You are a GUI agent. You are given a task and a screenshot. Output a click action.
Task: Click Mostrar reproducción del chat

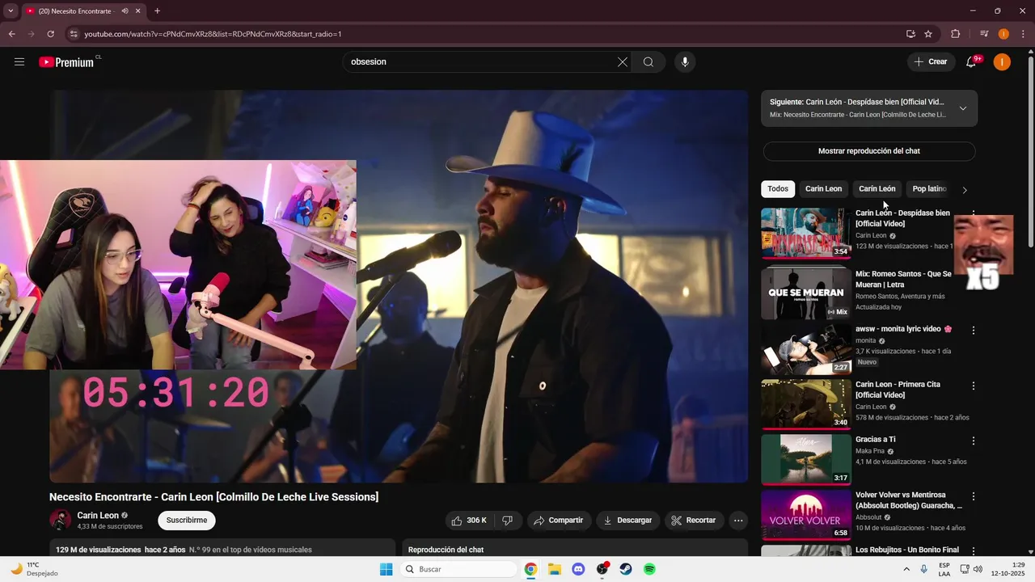point(869,151)
